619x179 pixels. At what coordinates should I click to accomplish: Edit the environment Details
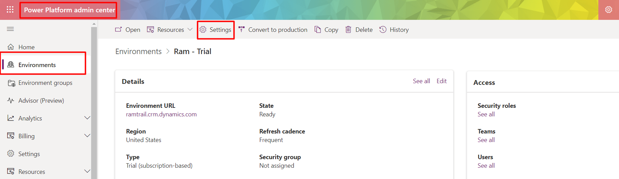tap(442, 81)
